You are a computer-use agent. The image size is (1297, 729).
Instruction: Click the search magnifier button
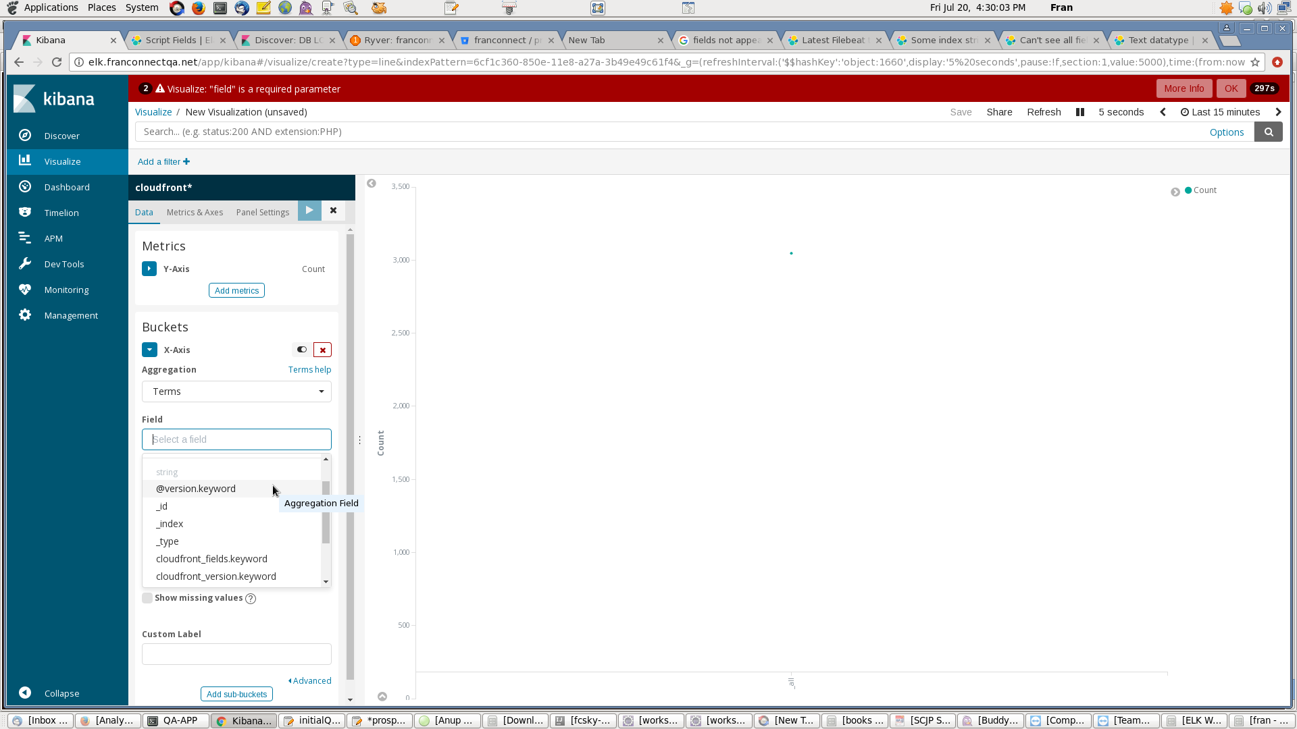1268,132
